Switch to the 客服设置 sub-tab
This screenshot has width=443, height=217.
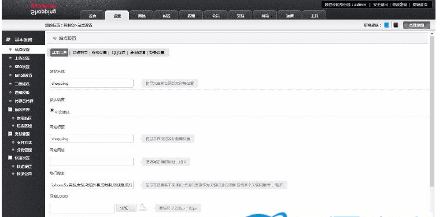[x=99, y=53]
